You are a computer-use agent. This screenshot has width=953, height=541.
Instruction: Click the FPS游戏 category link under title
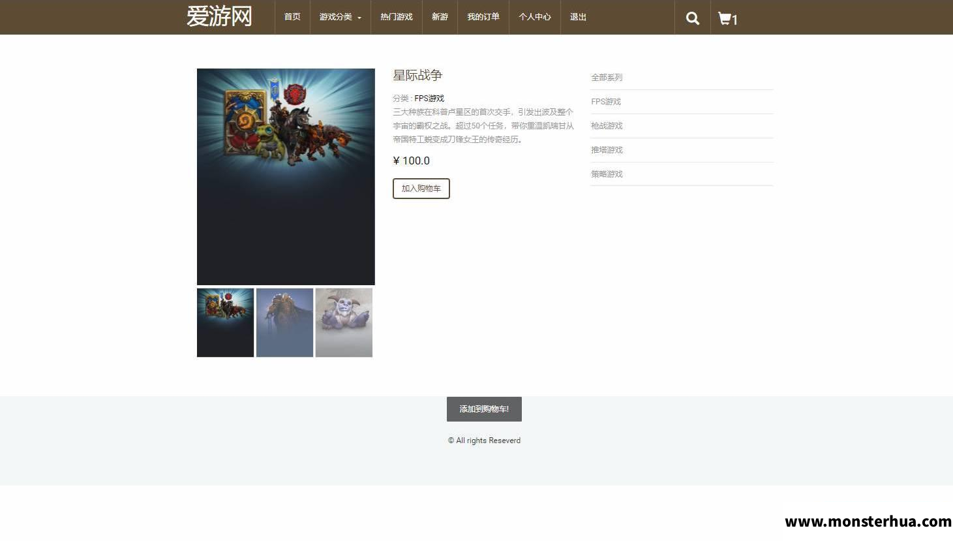pos(429,99)
